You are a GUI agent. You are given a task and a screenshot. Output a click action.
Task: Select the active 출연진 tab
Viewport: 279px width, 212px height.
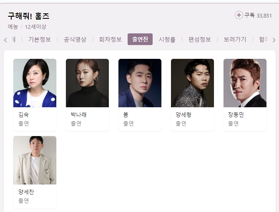pyautogui.click(x=140, y=39)
